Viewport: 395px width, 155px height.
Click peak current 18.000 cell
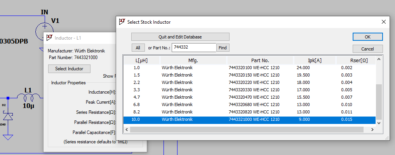pyautogui.click(x=303, y=82)
